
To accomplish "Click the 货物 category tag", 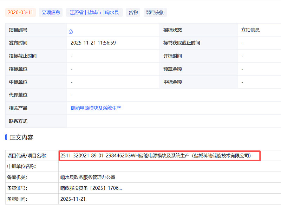I will click(x=133, y=12).
